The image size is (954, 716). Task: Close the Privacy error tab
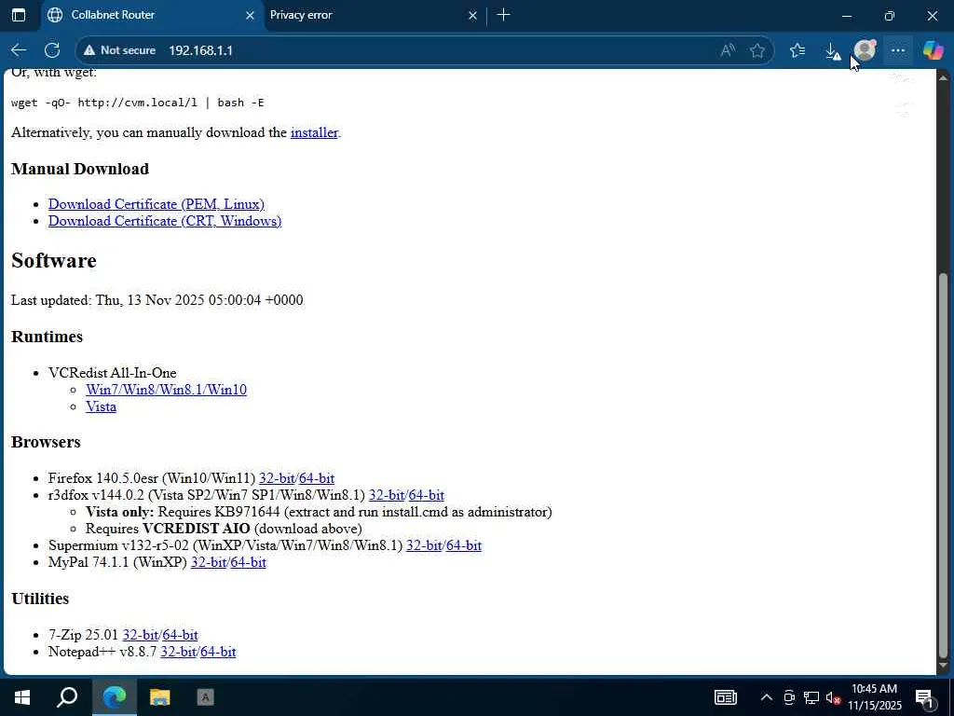tap(472, 15)
